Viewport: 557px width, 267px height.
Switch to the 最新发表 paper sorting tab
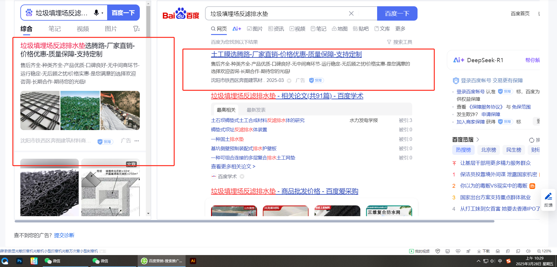(256, 110)
